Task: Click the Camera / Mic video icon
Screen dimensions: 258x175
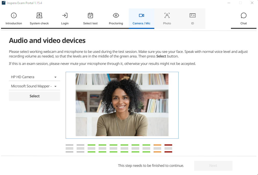Action: [142, 16]
